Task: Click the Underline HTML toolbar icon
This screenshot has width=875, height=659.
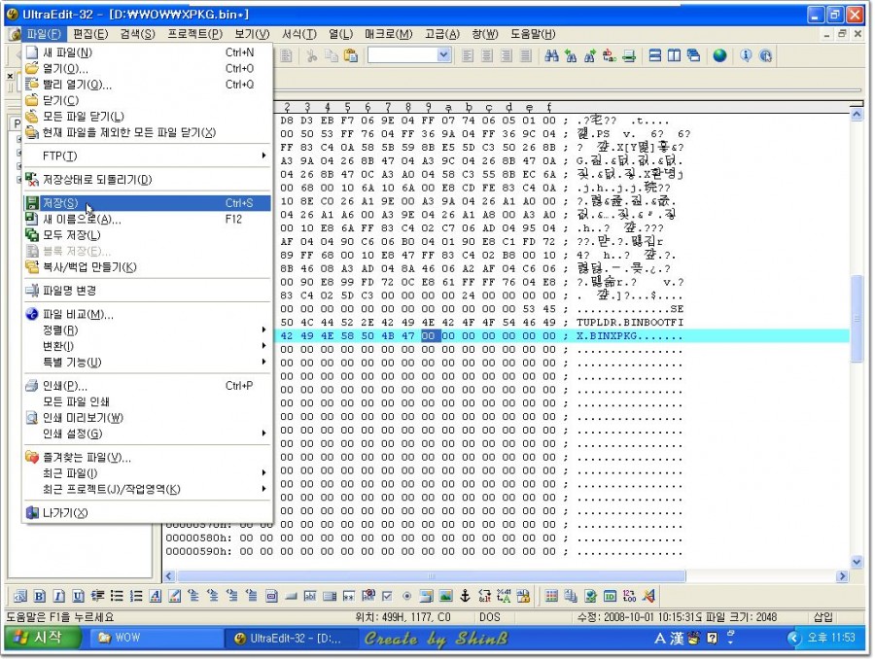Action: click(x=78, y=596)
